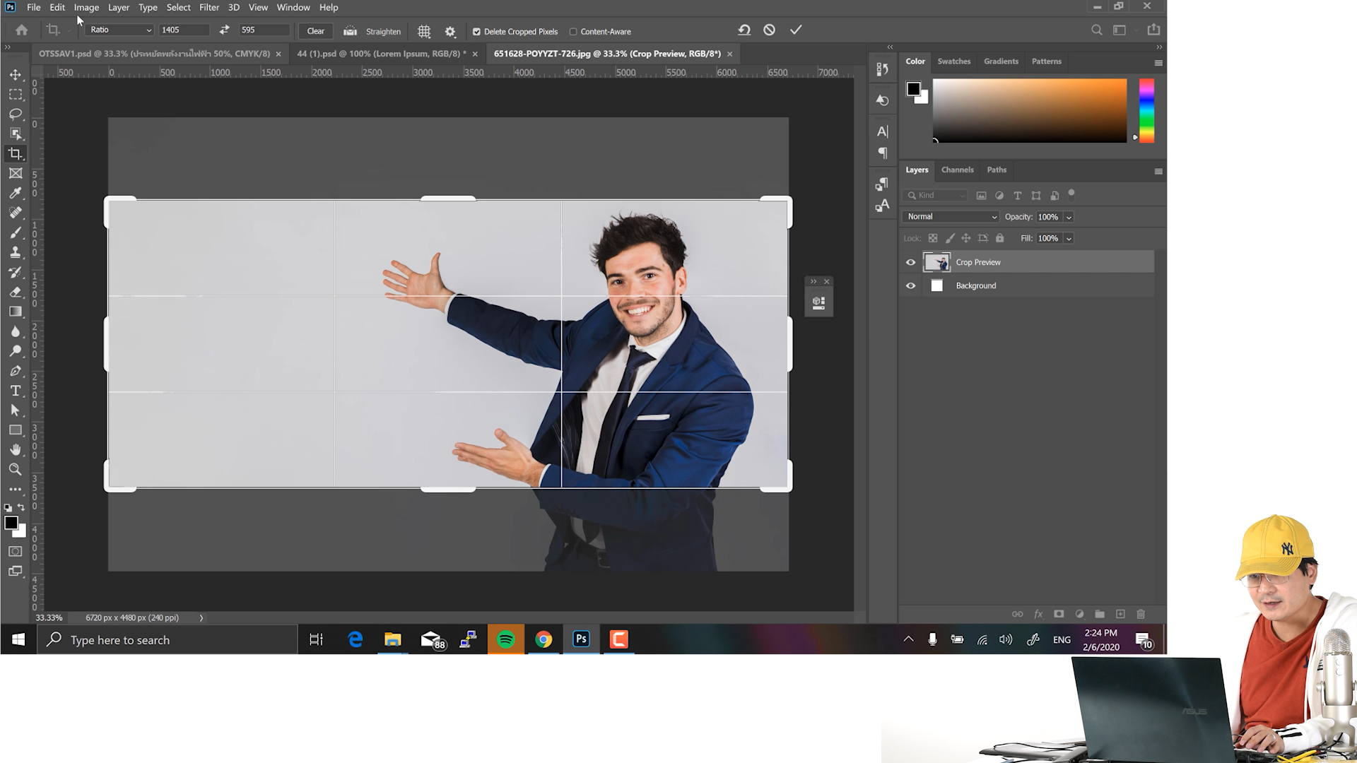Image resolution: width=1357 pixels, height=763 pixels.
Task: Select the Lasso tool
Action: (16, 114)
